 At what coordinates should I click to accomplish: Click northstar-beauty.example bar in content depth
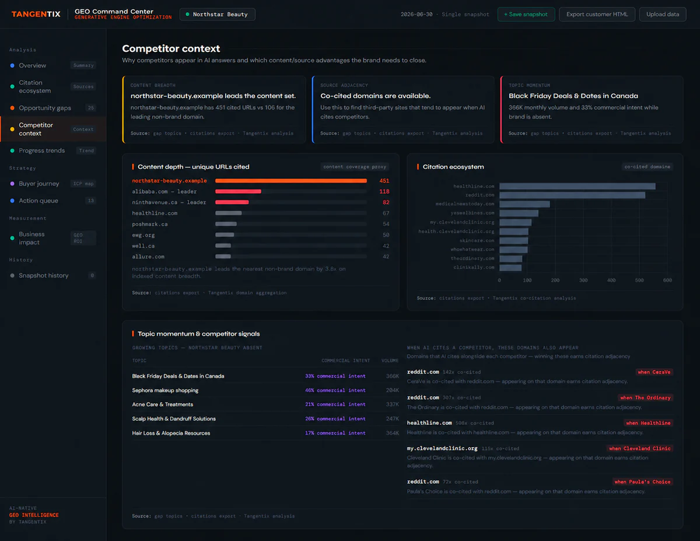coord(291,181)
